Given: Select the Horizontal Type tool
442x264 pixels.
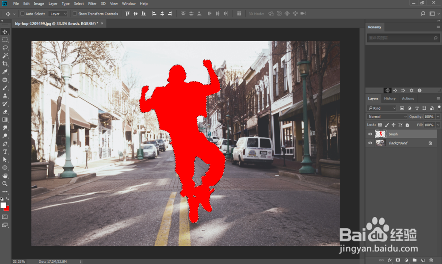Looking at the screenshot, I should point(5,152).
